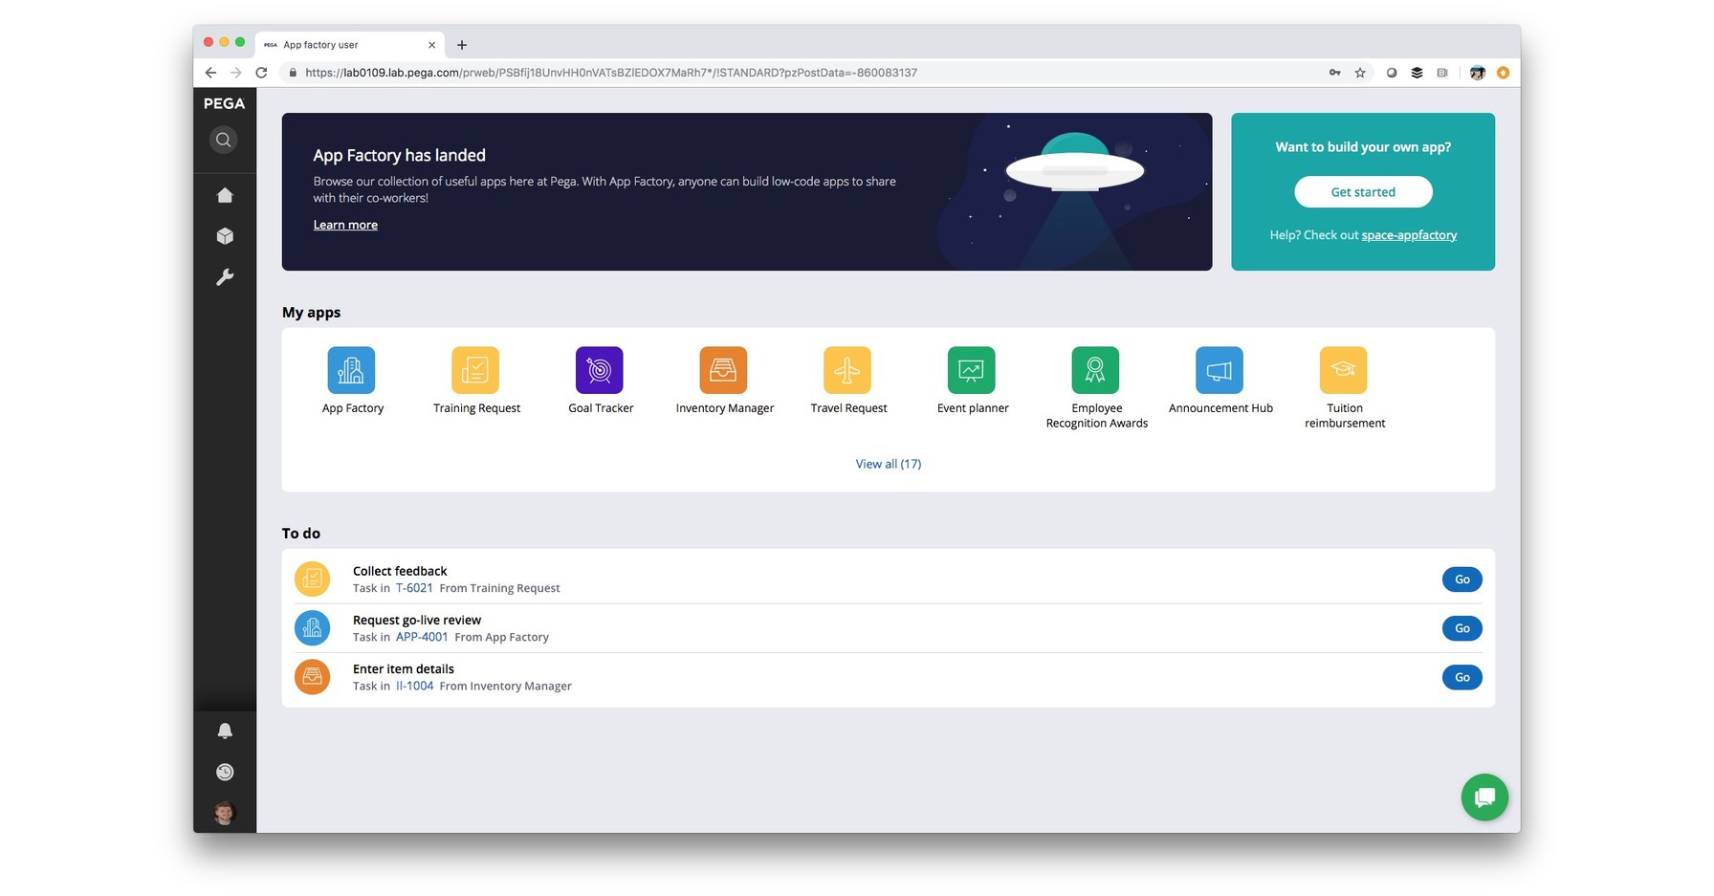Select the home icon in the left sidebar
This screenshot has height=896, width=1714.
(x=225, y=194)
